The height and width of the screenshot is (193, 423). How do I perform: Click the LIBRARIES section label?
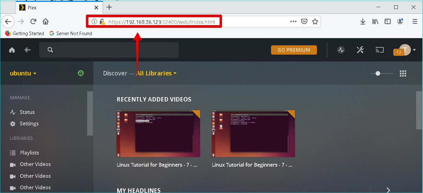21,138
